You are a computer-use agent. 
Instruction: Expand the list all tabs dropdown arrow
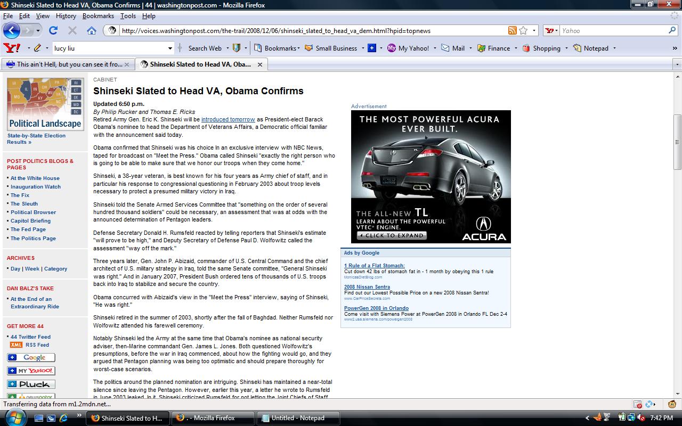click(x=677, y=64)
